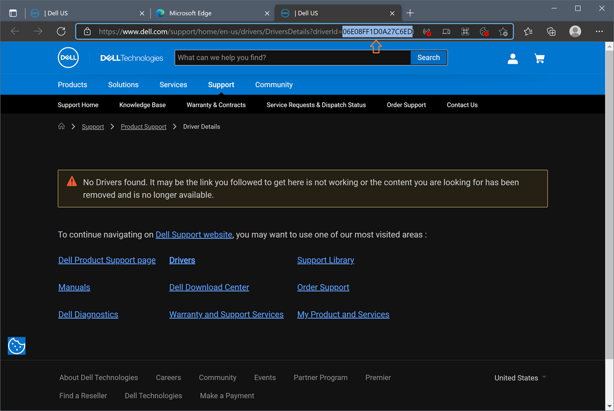This screenshot has width=614, height=411.
Task: Open Order Support in the black navigation bar
Action: tap(406, 105)
